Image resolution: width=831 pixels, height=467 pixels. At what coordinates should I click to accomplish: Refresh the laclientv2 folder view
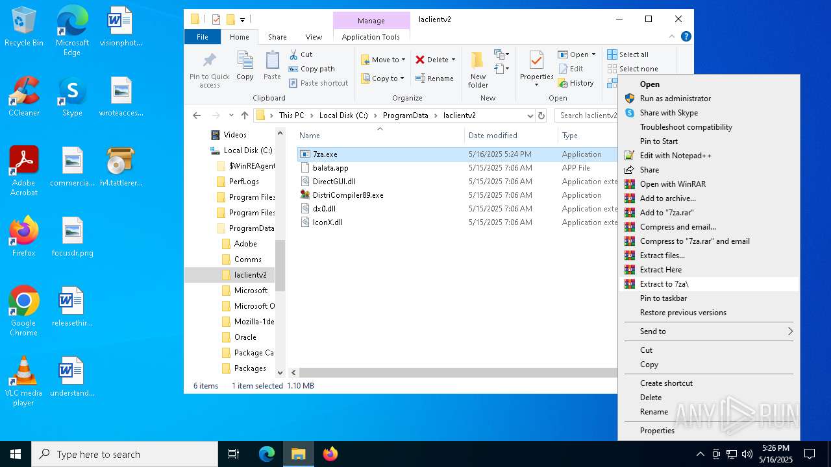coord(541,115)
